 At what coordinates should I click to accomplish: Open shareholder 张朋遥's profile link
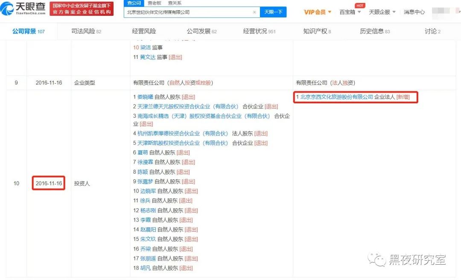(148, 259)
